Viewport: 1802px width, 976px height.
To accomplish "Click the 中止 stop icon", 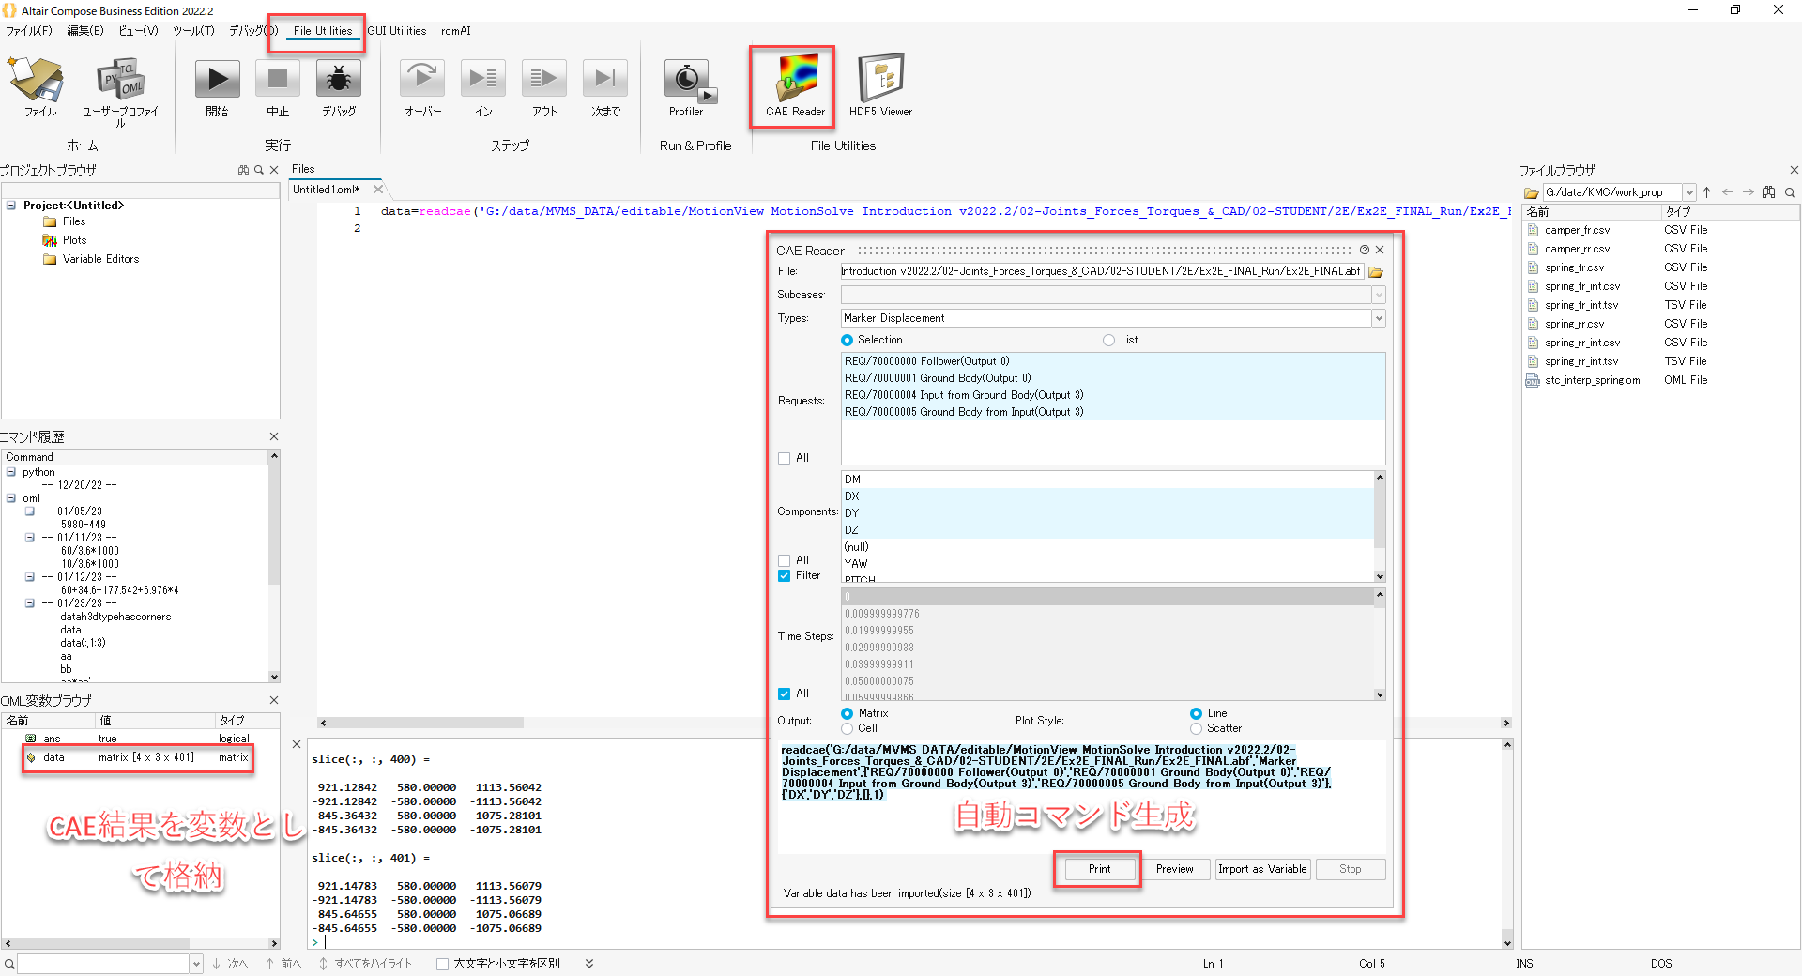I will coord(278,80).
